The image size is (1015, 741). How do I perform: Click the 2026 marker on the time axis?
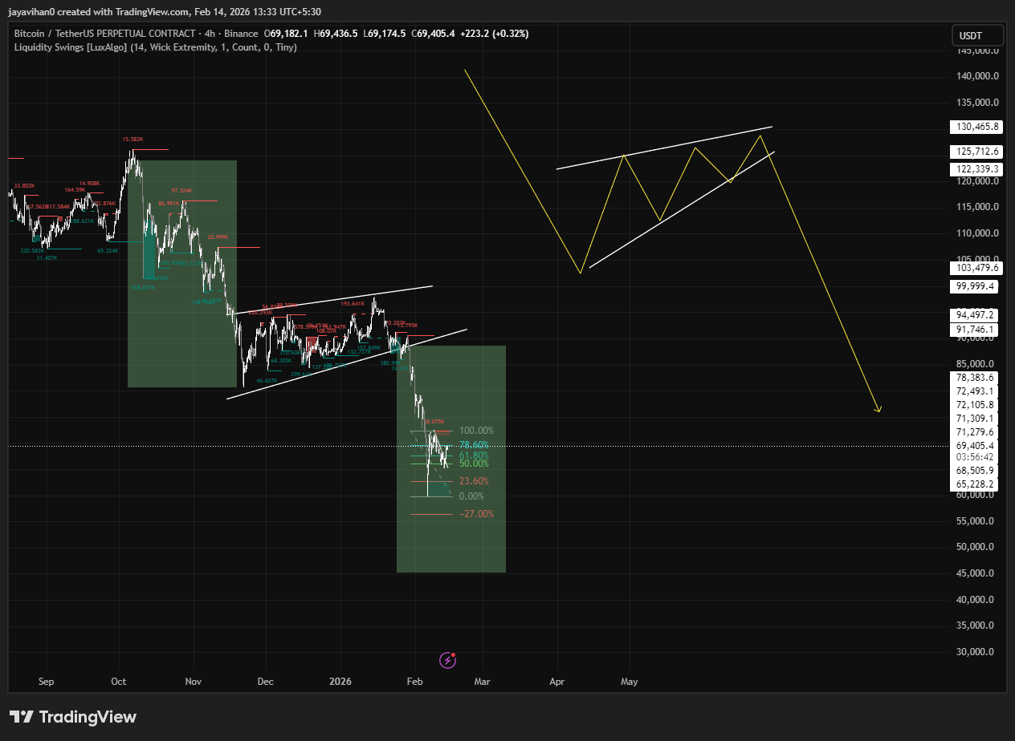340,682
